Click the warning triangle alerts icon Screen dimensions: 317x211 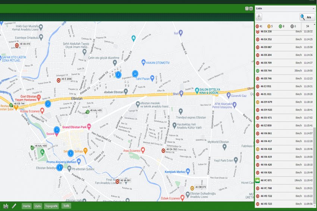259,17
